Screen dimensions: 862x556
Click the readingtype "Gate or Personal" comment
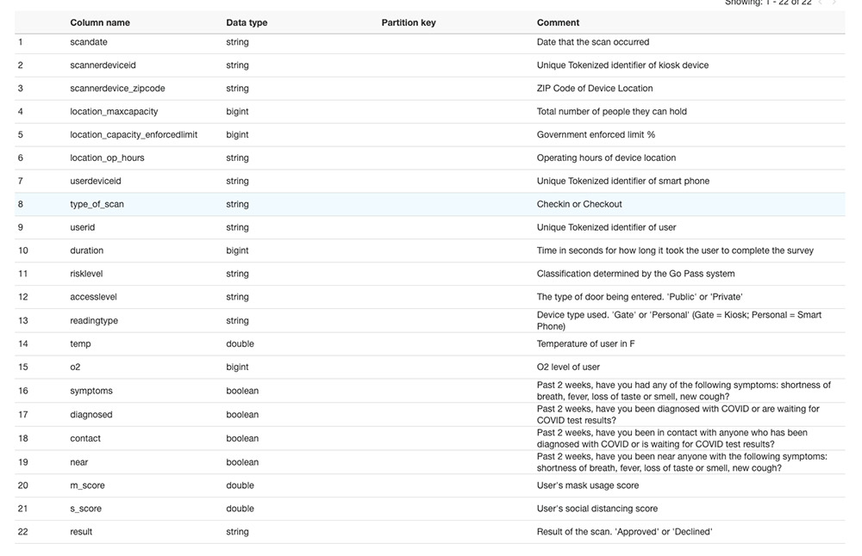679,320
